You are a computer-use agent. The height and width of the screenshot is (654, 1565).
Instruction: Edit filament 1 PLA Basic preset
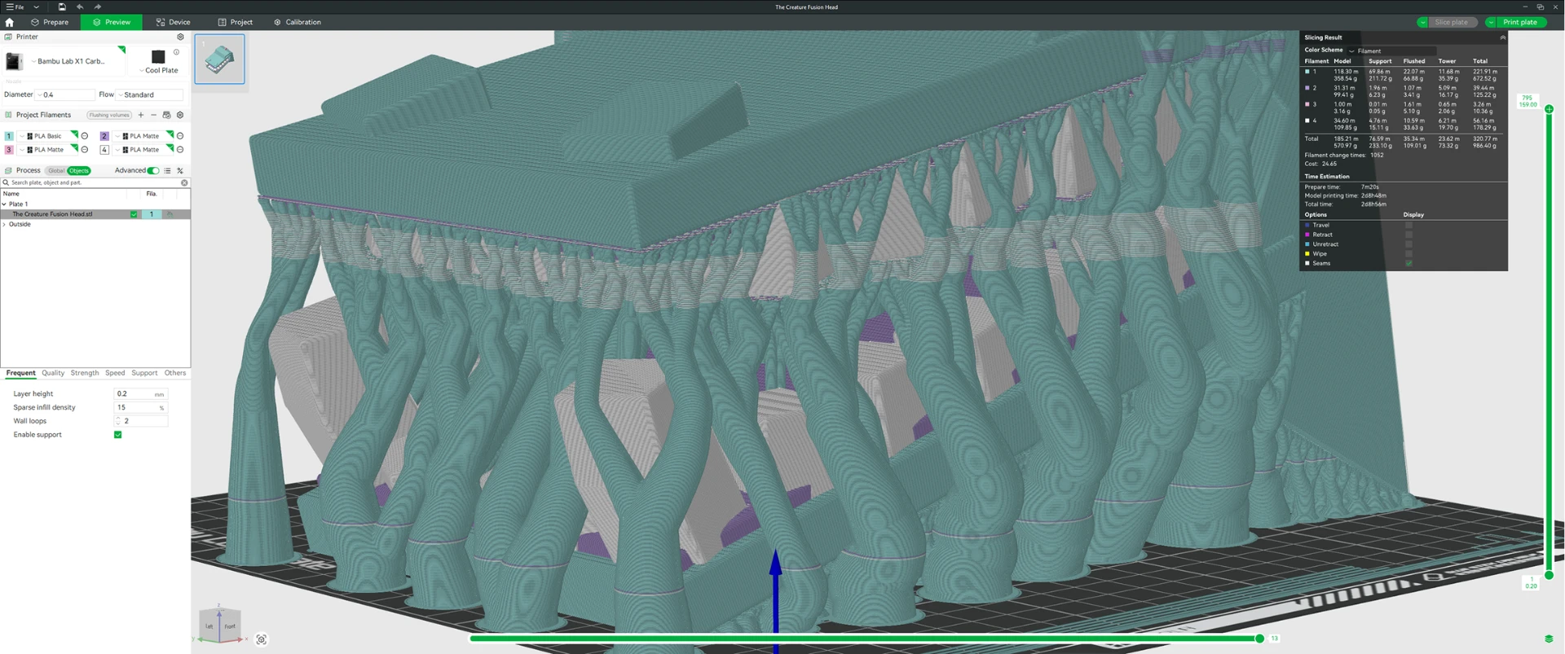click(85, 136)
